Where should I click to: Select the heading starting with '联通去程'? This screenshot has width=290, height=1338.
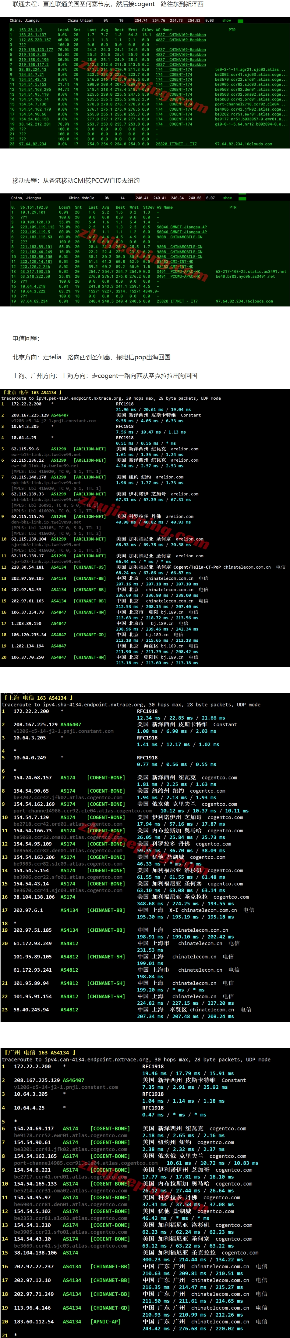point(108,4)
